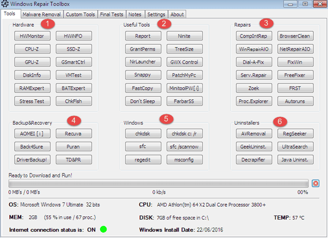Launch Recuva from Backup&Recovery
This screenshot has width=328, height=238.
(x=74, y=133)
